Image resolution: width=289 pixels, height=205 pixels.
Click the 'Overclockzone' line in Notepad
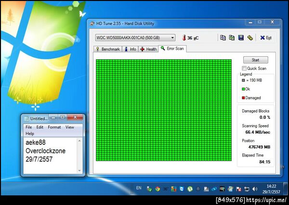click(46, 151)
